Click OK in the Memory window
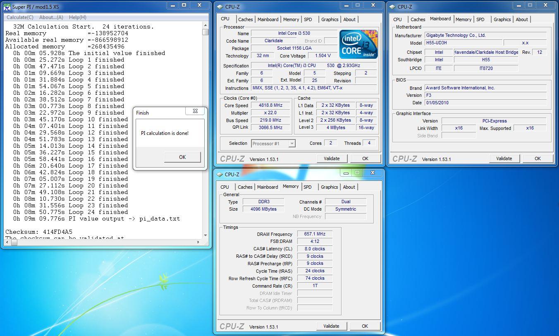This screenshot has width=559, height=336. coord(365,326)
